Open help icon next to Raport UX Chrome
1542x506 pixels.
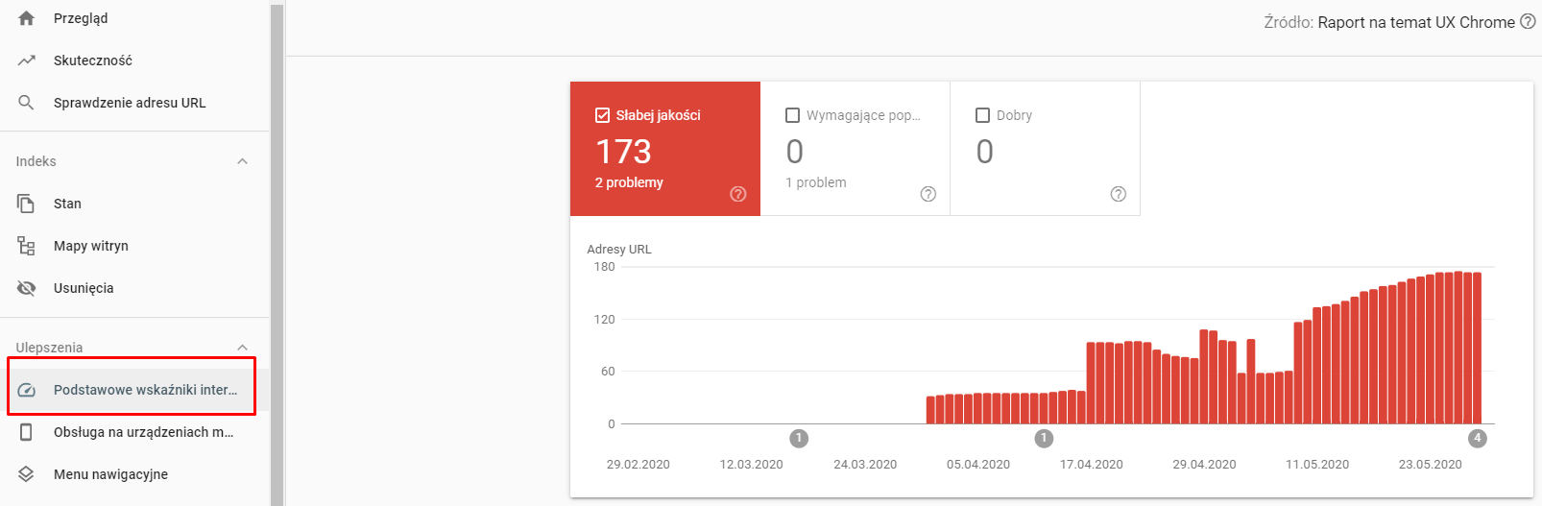(x=1528, y=21)
